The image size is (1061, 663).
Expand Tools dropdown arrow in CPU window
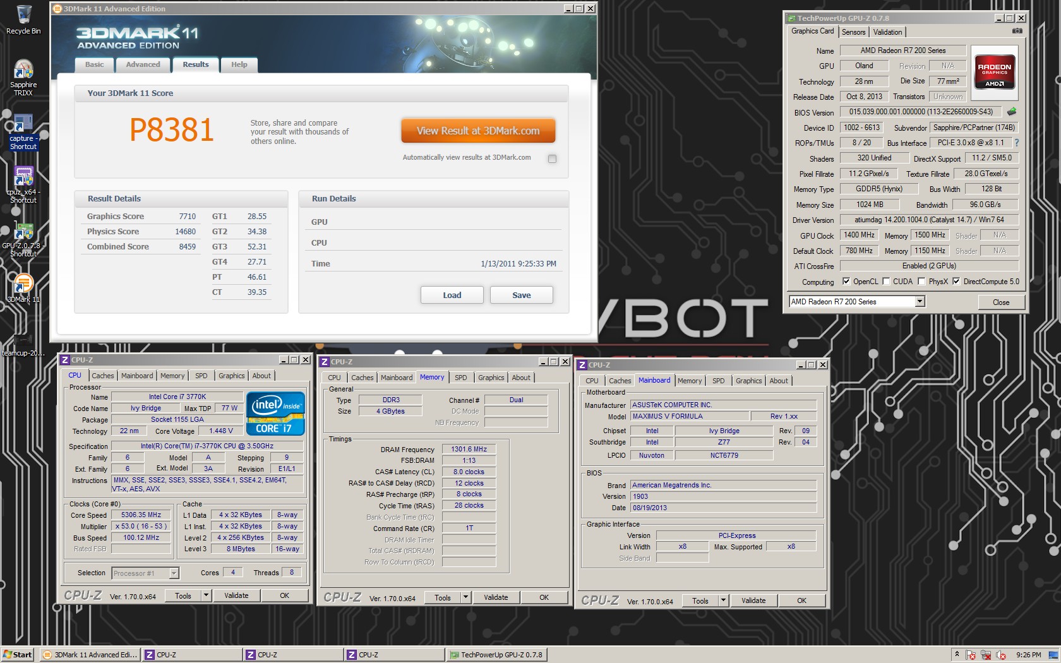tap(205, 595)
